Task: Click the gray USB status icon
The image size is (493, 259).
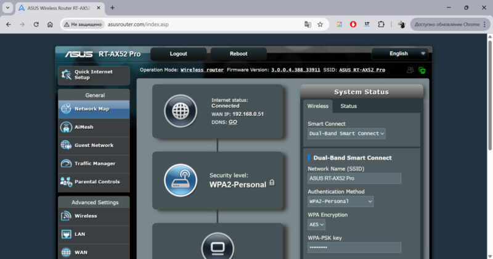Action: tap(410, 70)
